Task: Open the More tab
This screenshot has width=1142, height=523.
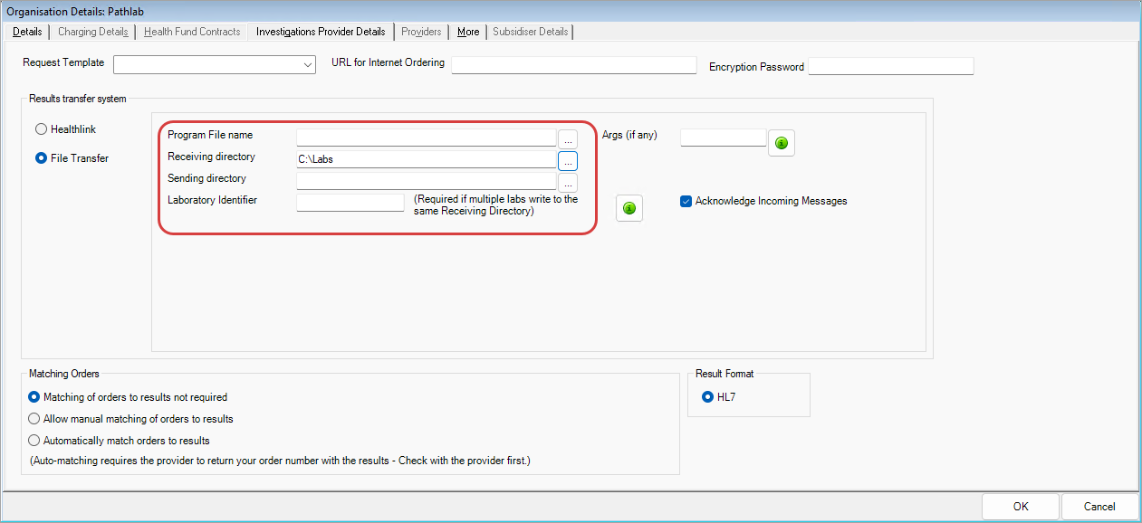Action: tap(468, 32)
